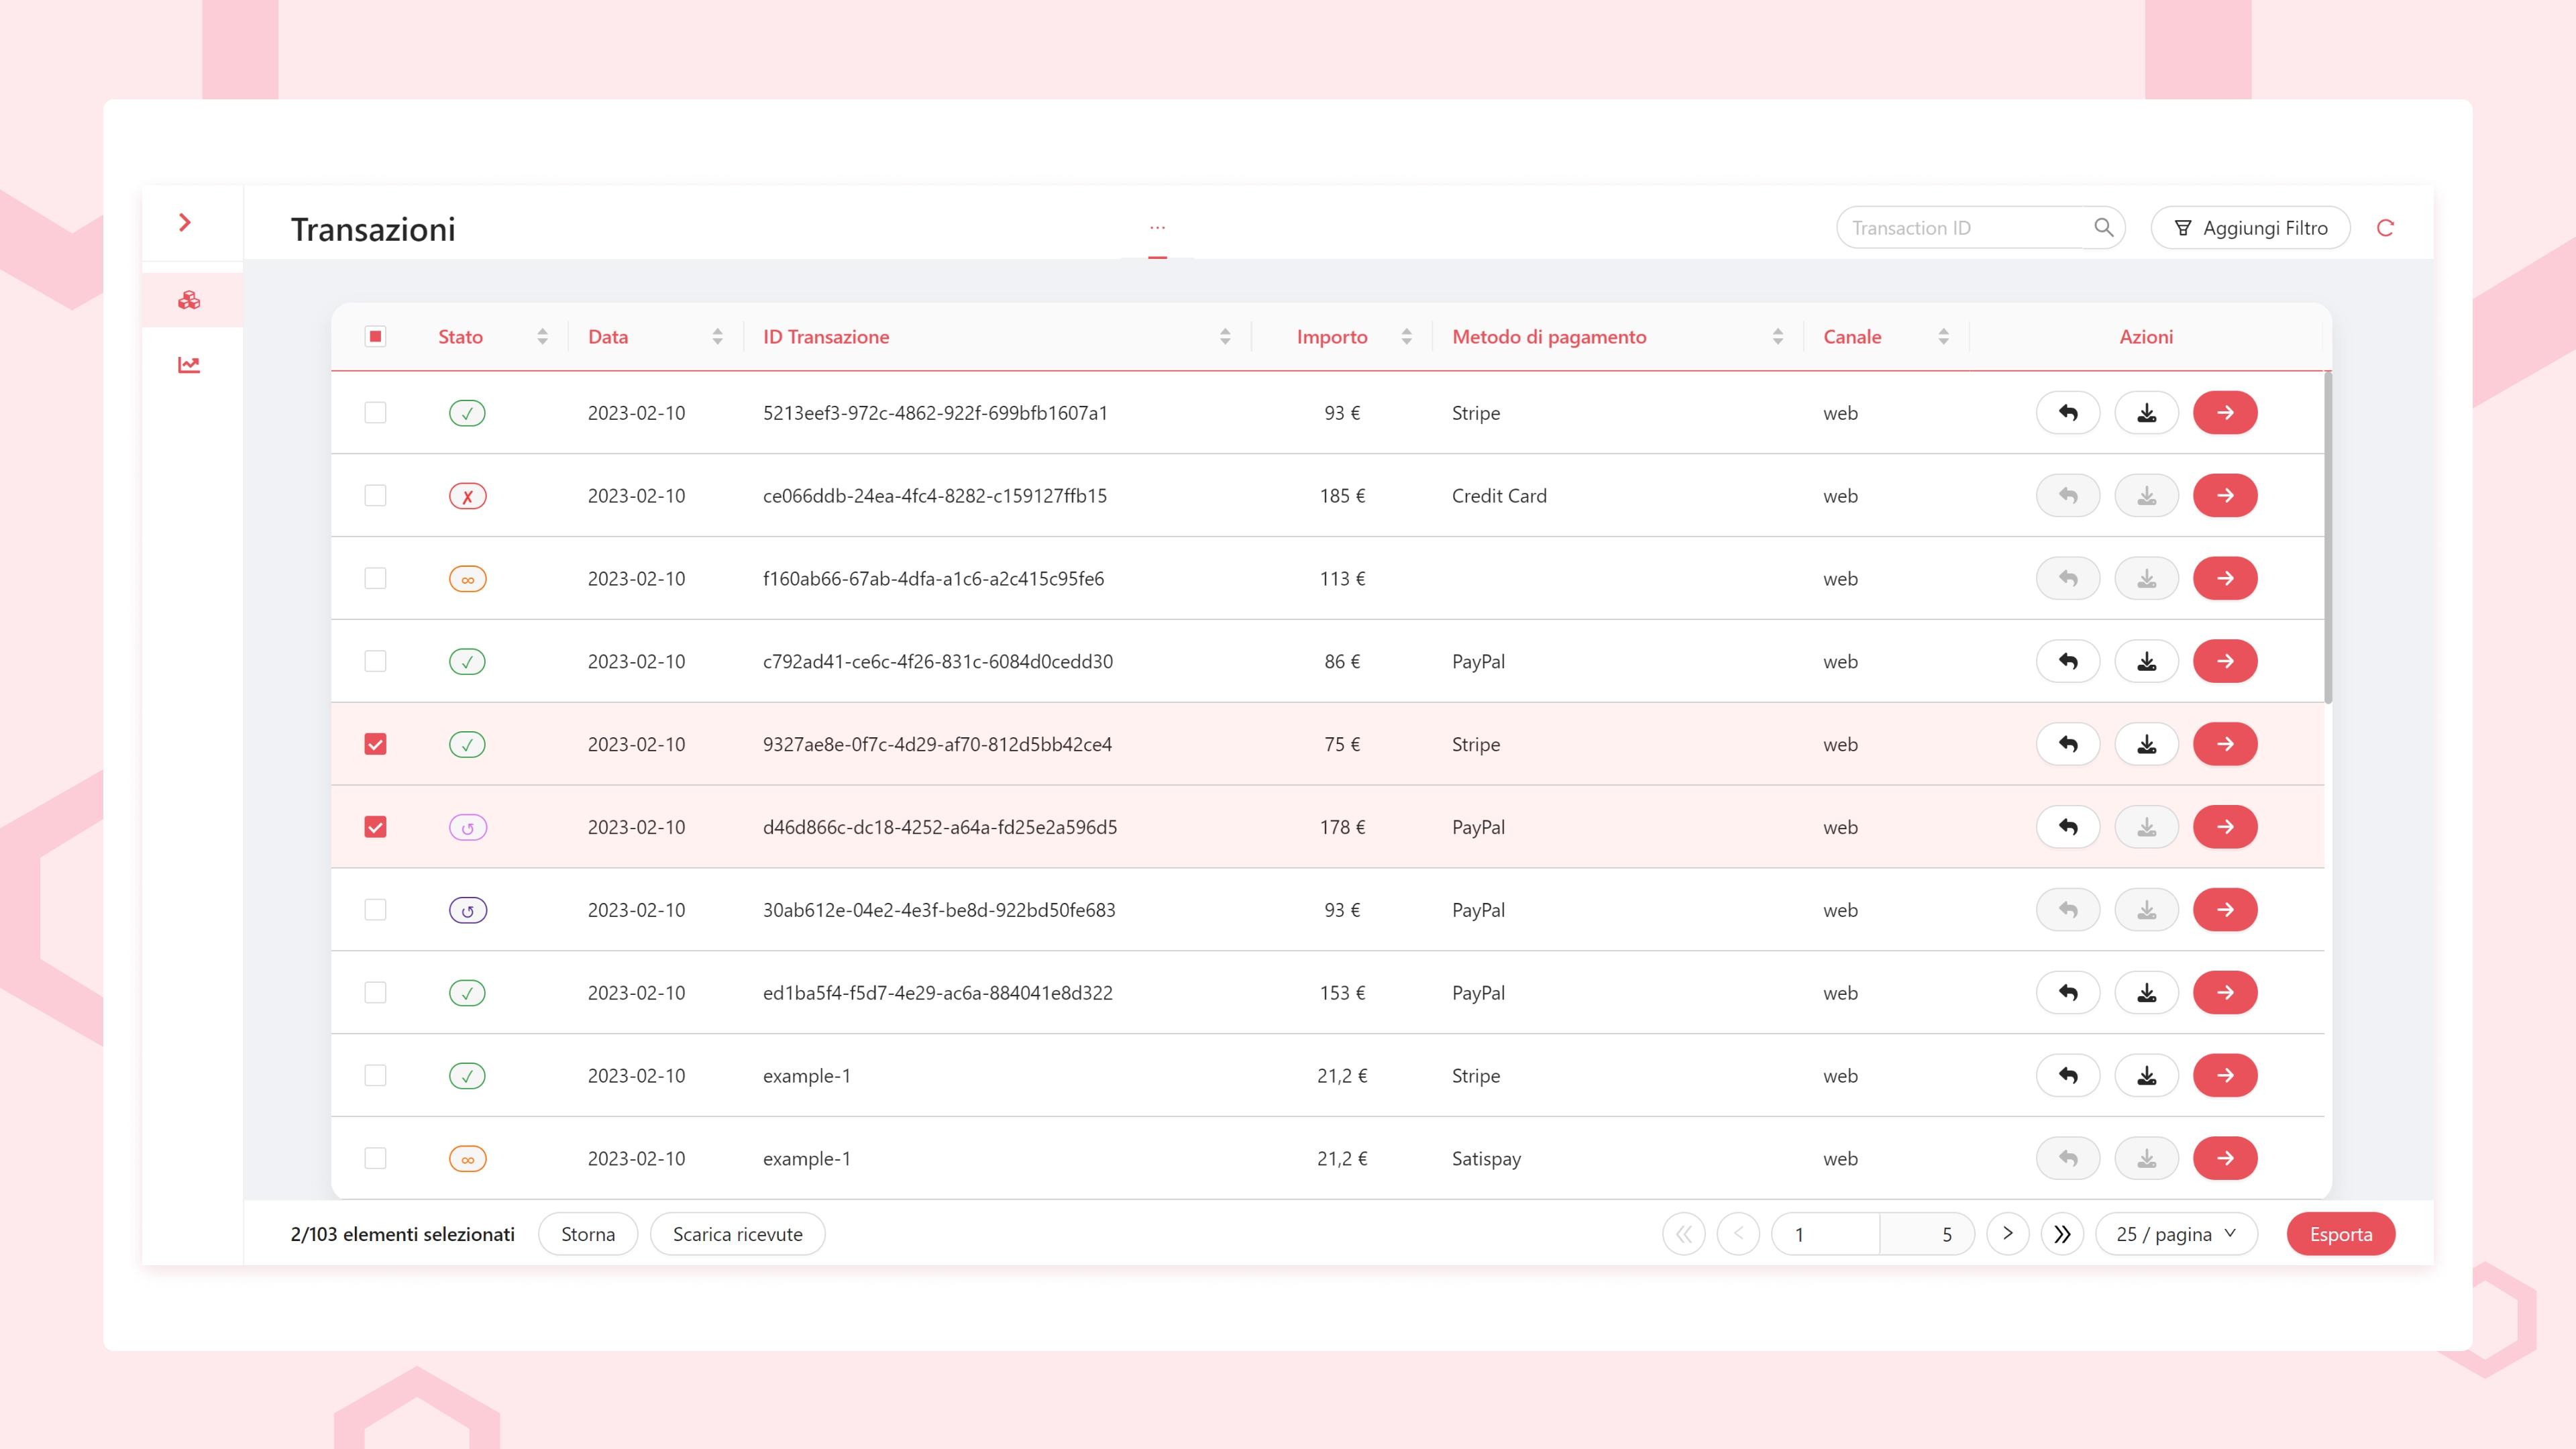
Task: Click the red refresh icon near Aggiungi Filtro
Action: pos(2385,228)
